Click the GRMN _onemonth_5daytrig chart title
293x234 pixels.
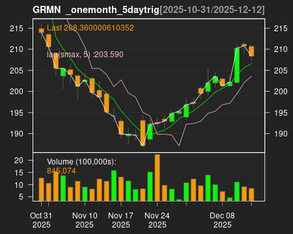coord(96,10)
